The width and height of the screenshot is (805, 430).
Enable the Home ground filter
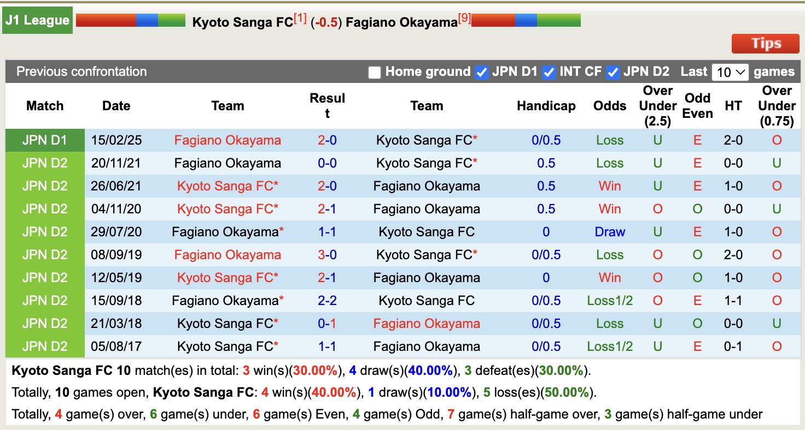tap(375, 71)
